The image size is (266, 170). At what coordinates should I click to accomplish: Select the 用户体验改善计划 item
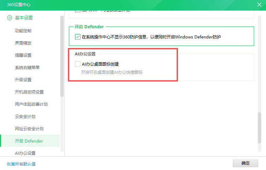tap(31, 104)
